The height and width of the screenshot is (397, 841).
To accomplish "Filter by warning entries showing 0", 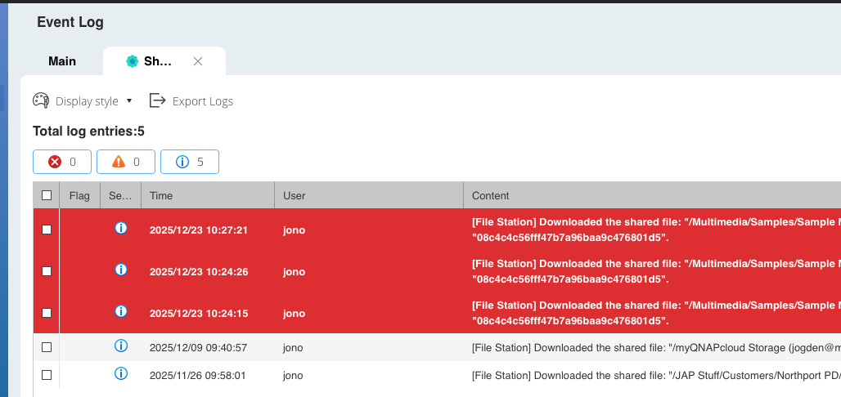I will tap(126, 162).
